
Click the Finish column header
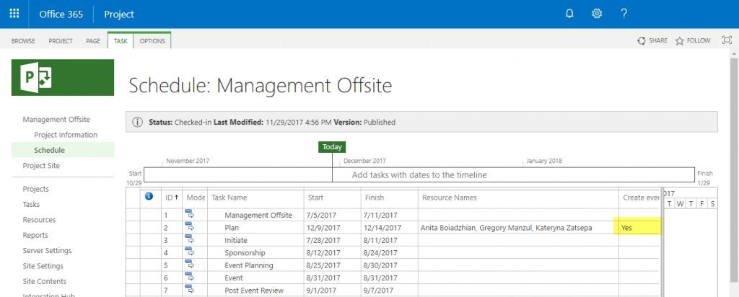(x=389, y=198)
